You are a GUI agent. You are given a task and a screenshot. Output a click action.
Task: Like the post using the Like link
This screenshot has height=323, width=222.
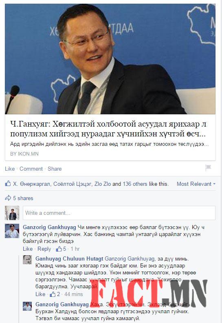pos(10,169)
